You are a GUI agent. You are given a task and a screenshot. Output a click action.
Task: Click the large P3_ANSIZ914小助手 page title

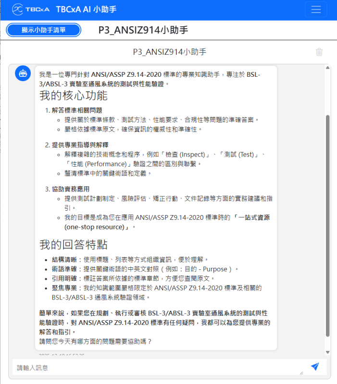tap(143, 30)
